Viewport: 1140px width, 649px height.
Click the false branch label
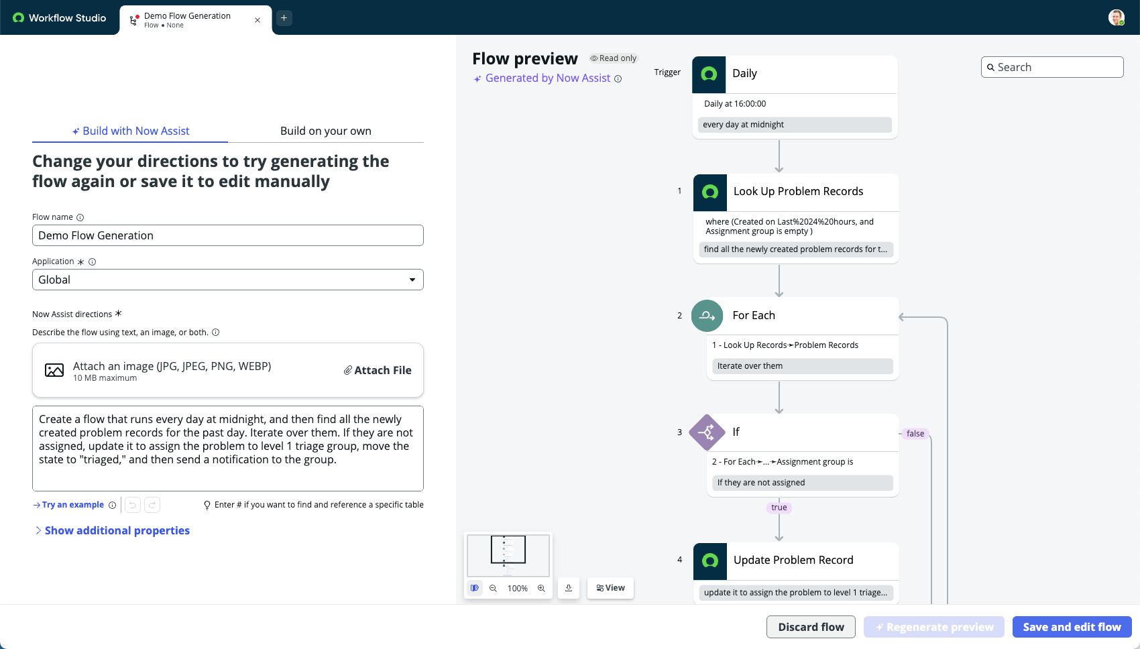pyautogui.click(x=915, y=434)
